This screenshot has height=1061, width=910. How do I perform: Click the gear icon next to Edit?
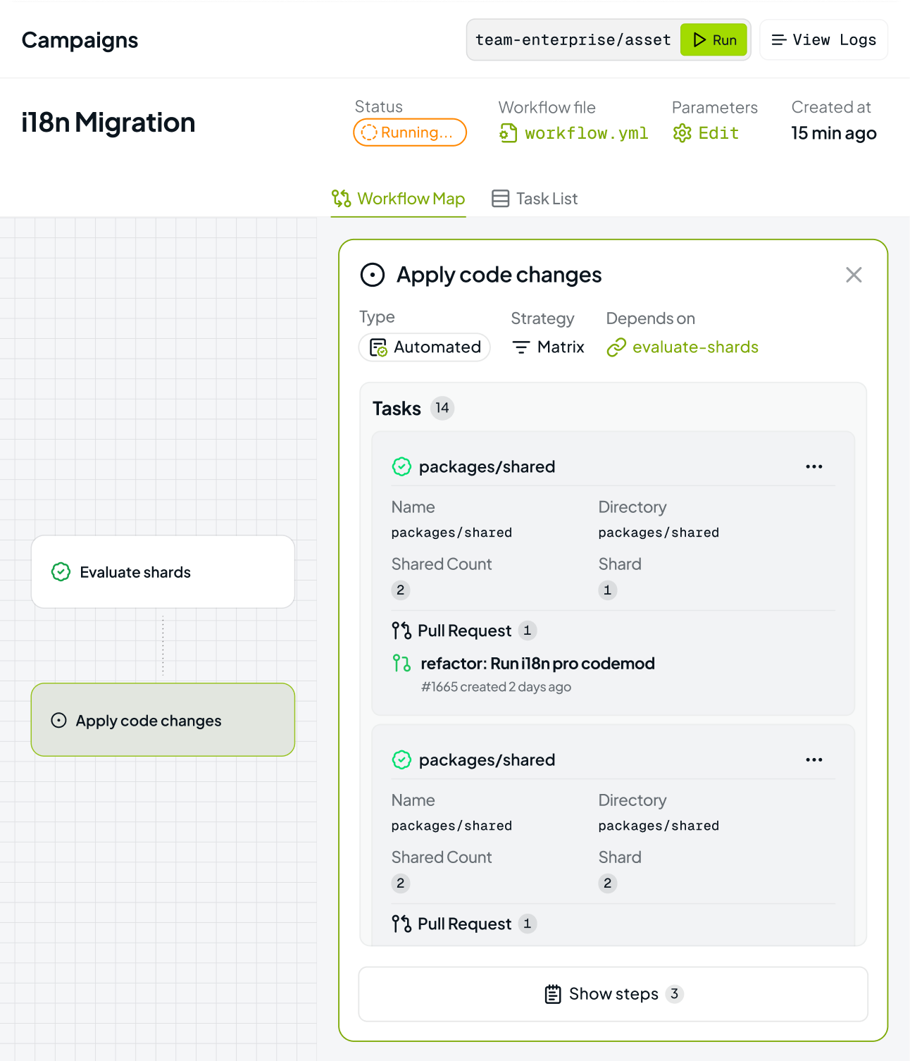682,132
